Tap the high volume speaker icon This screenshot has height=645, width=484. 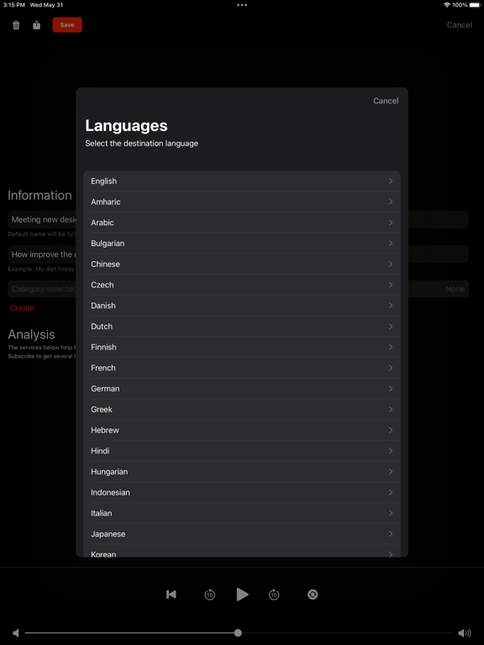click(x=465, y=633)
